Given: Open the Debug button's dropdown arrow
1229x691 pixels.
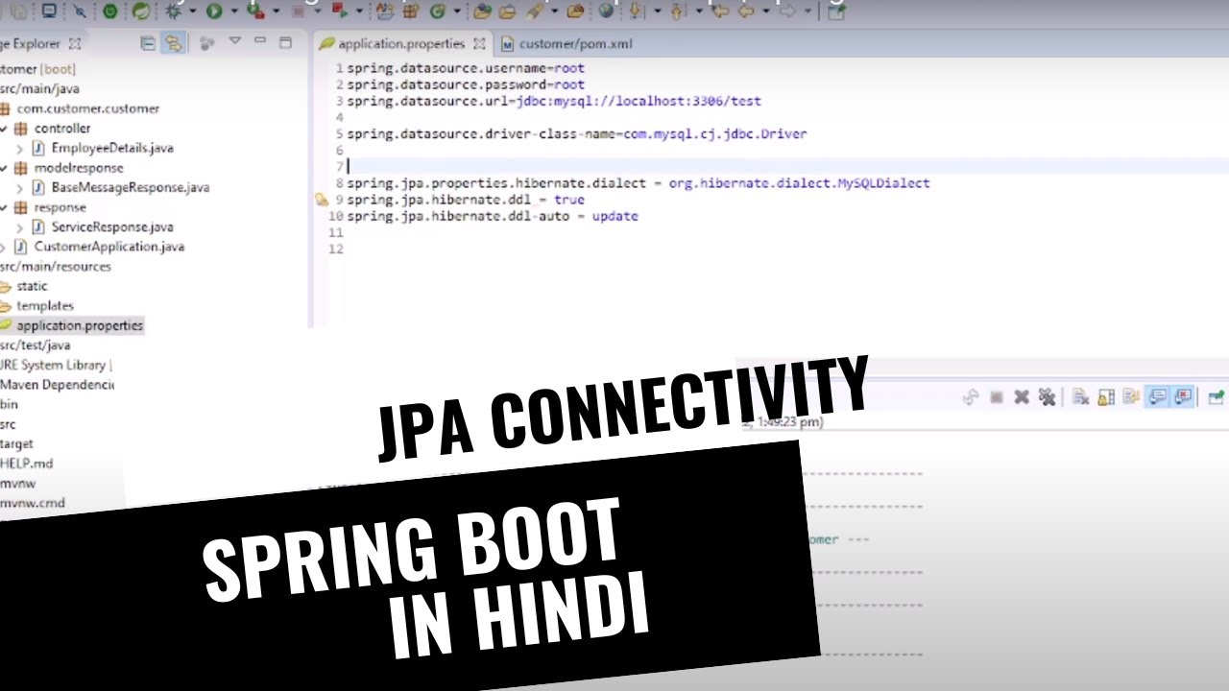Looking at the screenshot, I should pos(193,12).
